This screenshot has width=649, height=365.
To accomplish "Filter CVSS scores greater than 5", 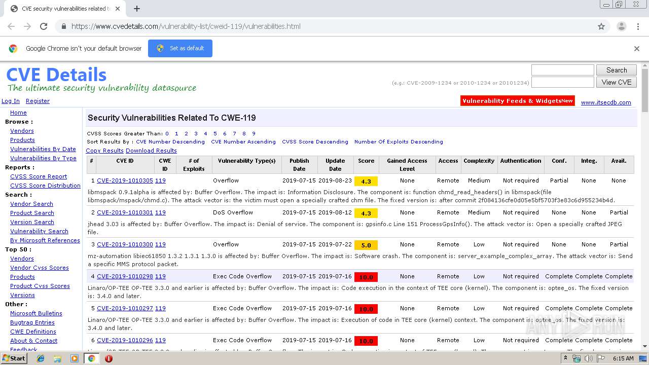I will click(215, 134).
